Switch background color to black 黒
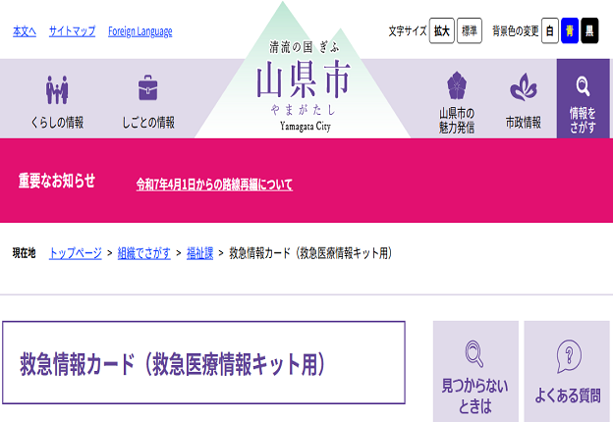Viewport: 613px width, 422px height. (589, 31)
